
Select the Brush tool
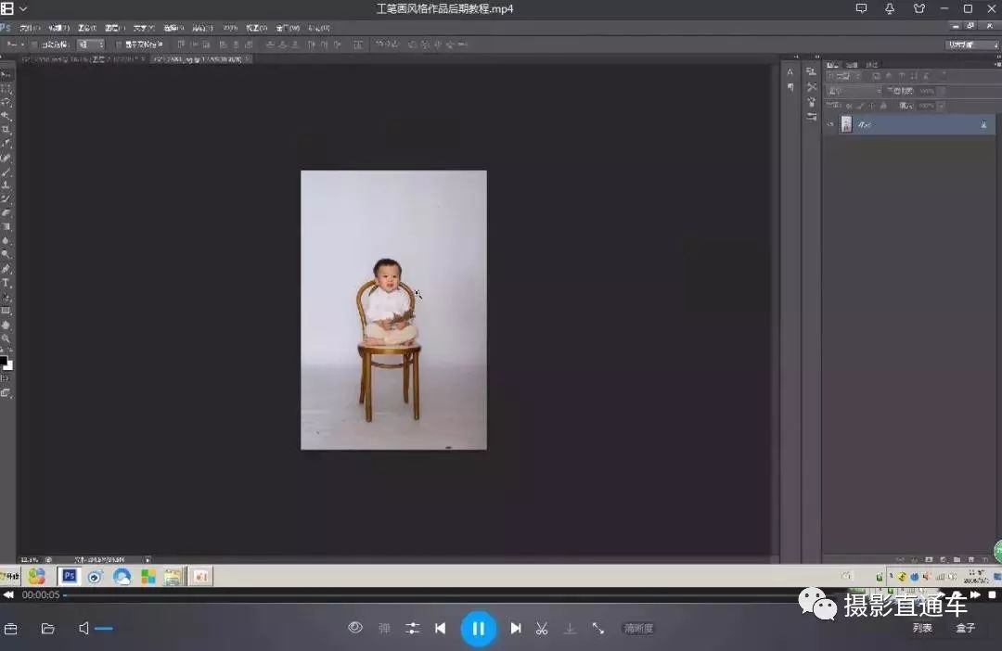(x=6, y=172)
